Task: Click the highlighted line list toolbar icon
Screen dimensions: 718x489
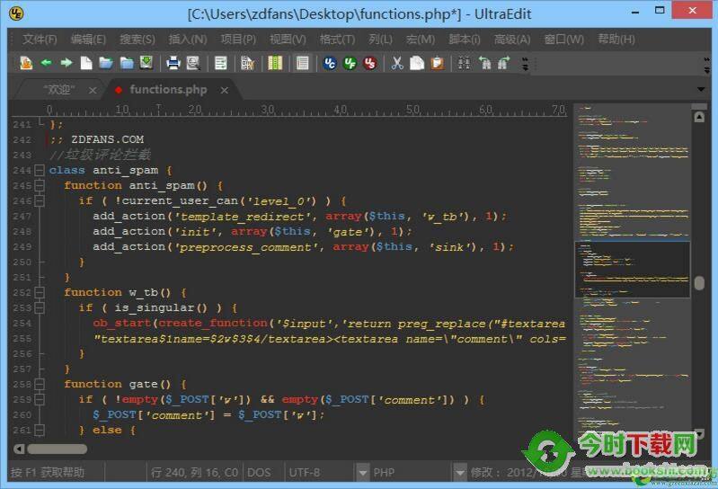Action: click(302, 63)
